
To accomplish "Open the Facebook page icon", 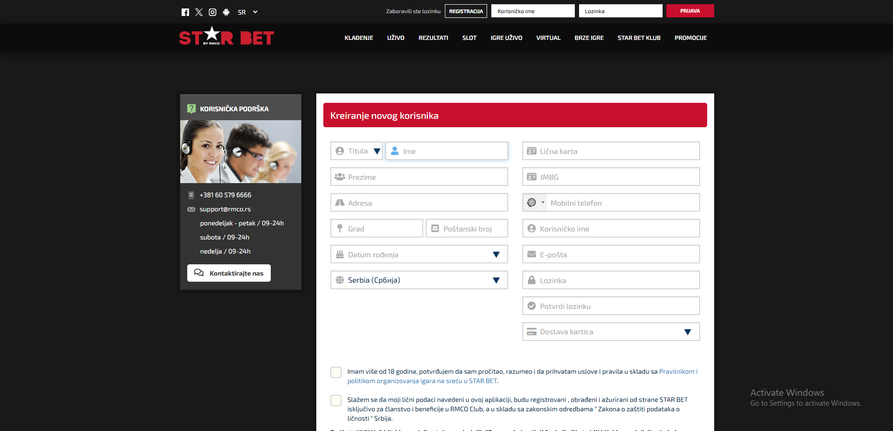I will (185, 12).
